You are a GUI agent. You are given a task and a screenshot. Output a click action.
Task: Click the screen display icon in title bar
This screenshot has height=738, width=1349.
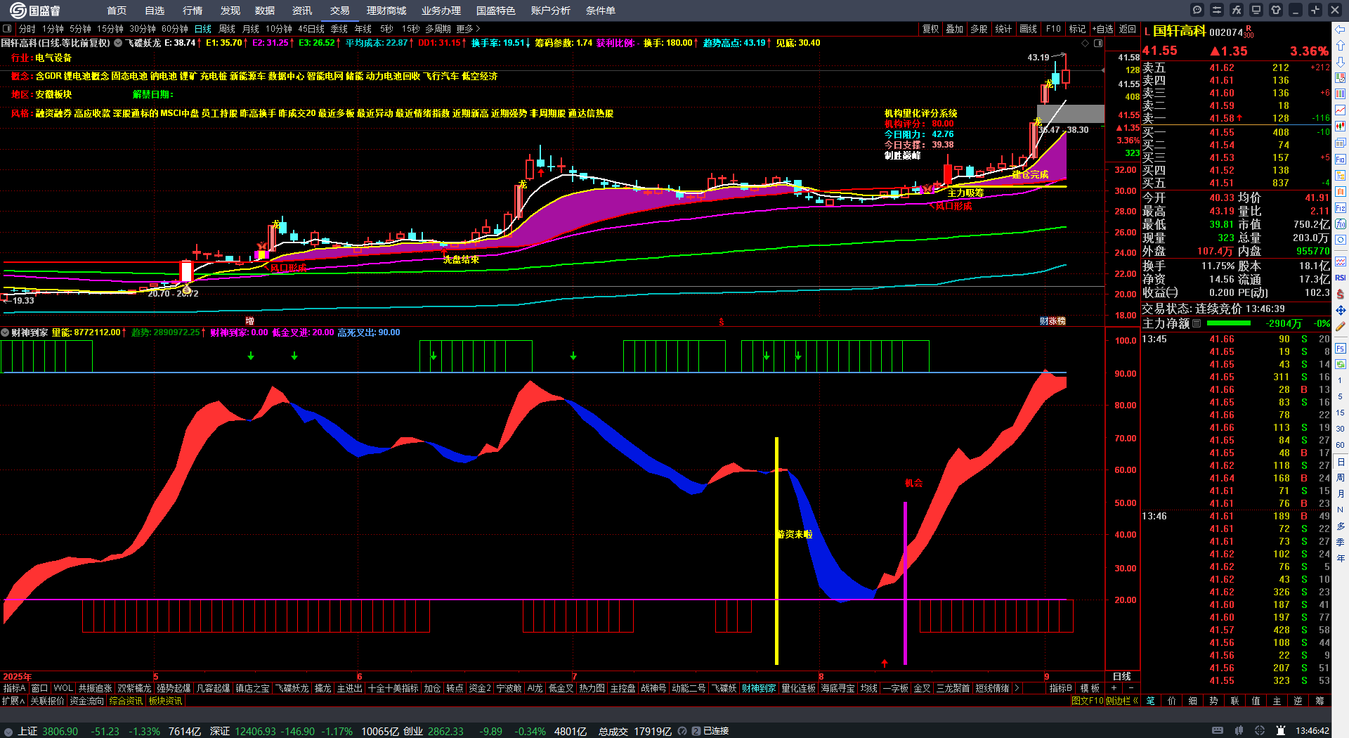click(x=1256, y=10)
